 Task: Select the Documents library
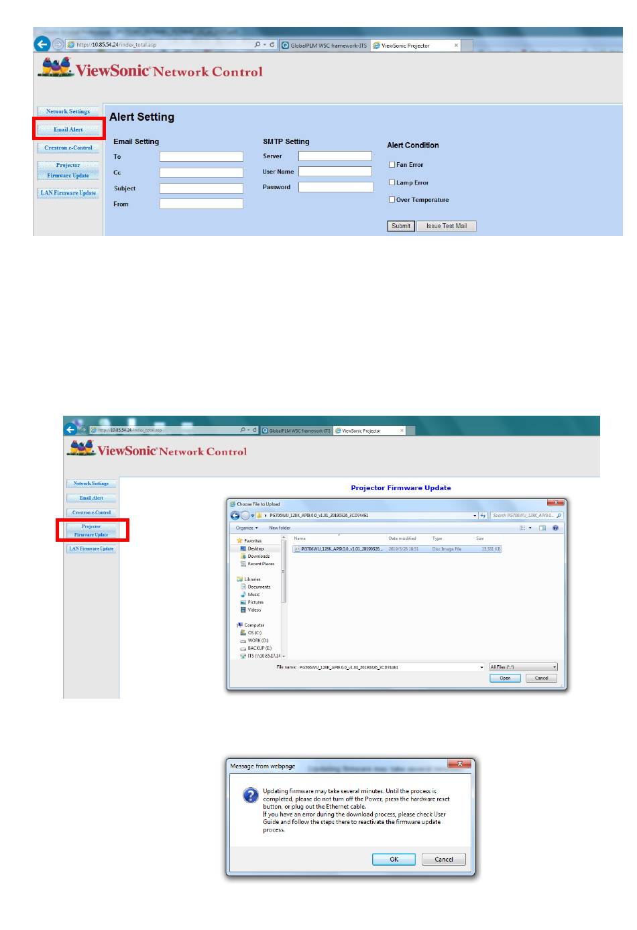click(x=255, y=587)
